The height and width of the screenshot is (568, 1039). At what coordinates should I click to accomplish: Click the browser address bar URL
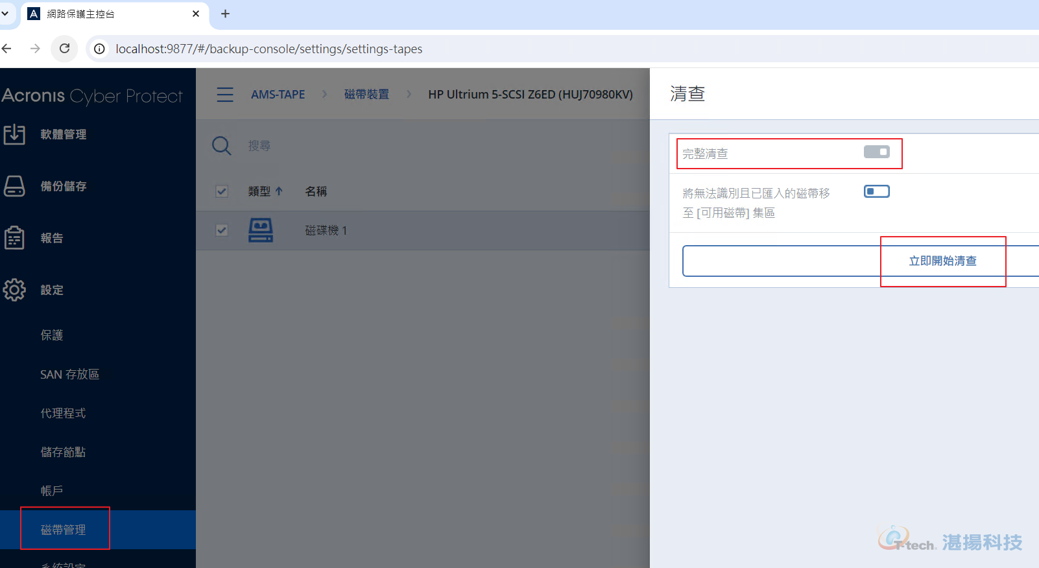pyautogui.click(x=269, y=49)
